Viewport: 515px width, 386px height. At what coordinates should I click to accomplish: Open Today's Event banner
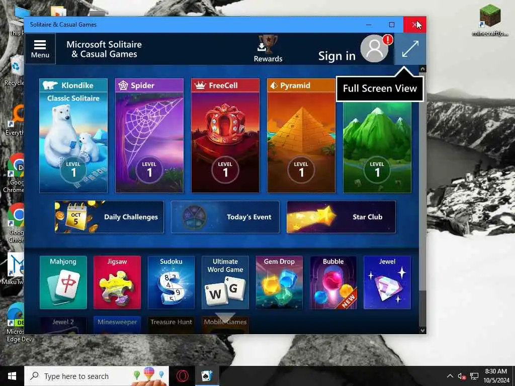225,217
